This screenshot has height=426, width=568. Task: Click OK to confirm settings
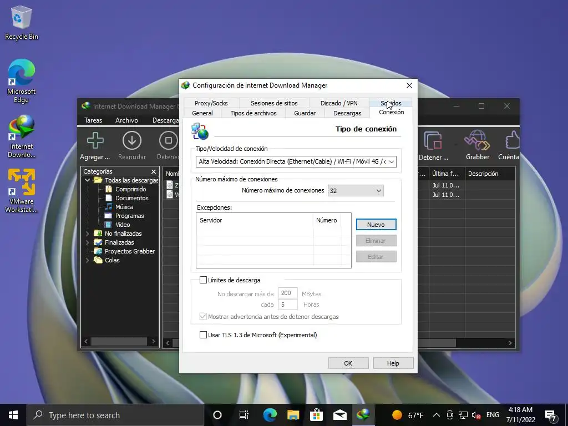(x=348, y=363)
